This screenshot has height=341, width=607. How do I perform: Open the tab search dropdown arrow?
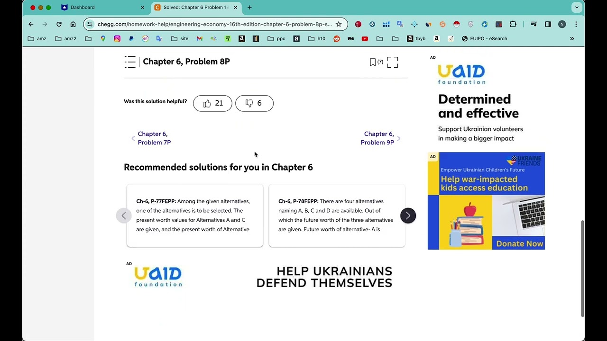[x=577, y=8]
